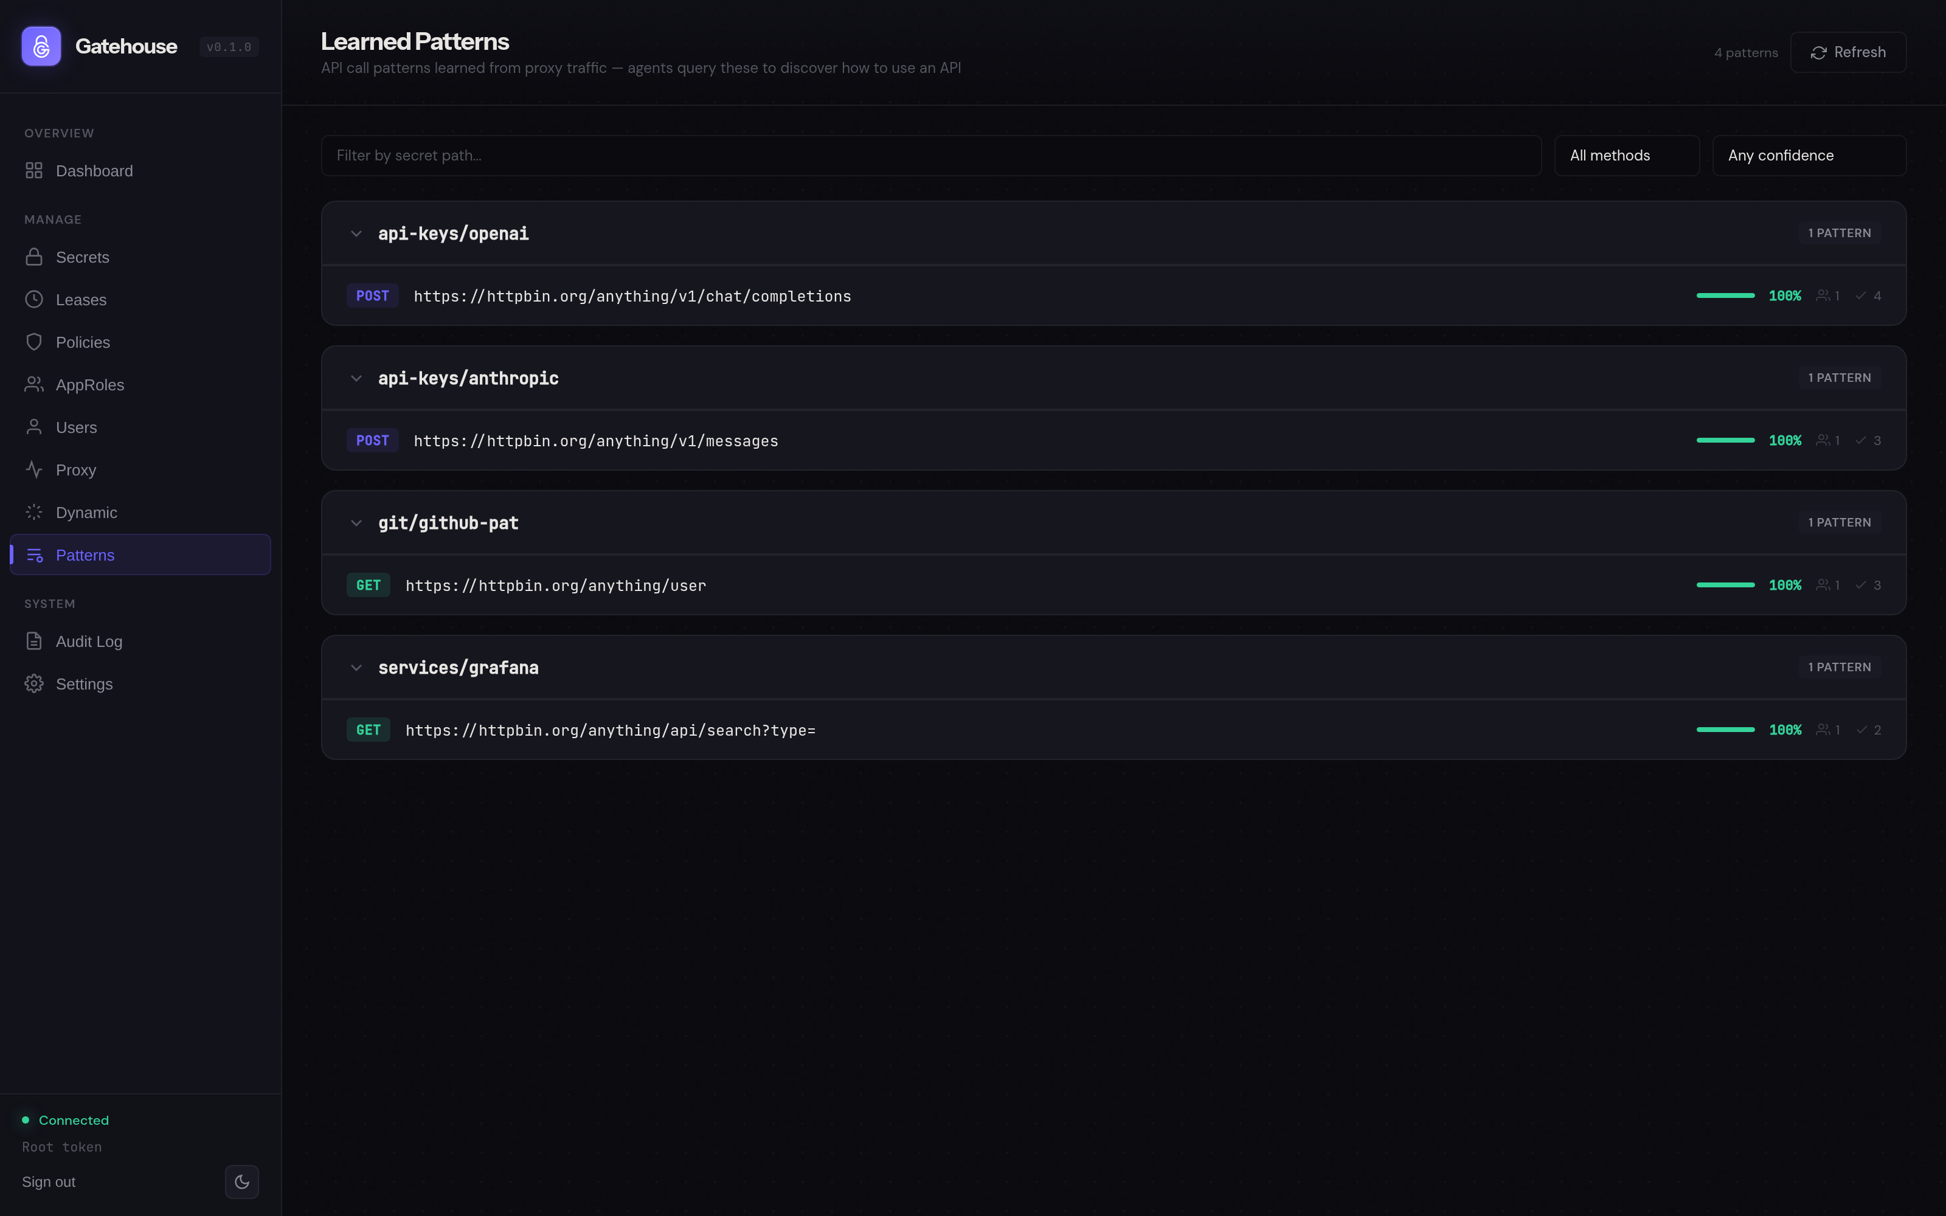Go to Dashboard in the sidebar
The width and height of the screenshot is (1946, 1216).
94,171
